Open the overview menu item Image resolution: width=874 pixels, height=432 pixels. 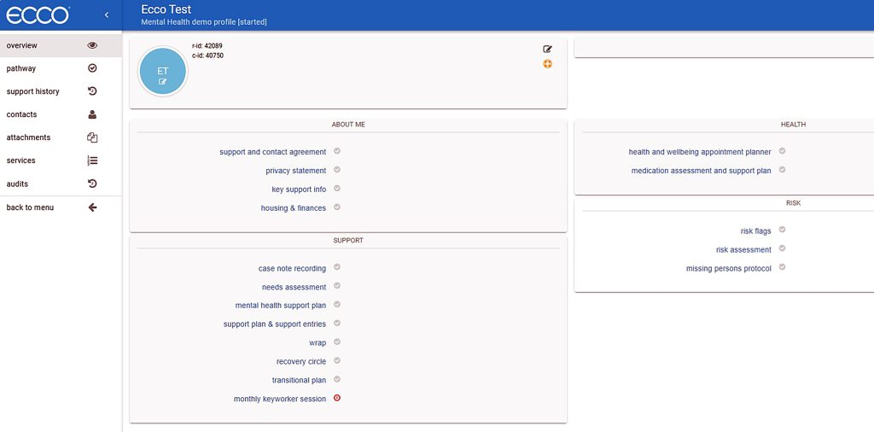click(x=22, y=45)
